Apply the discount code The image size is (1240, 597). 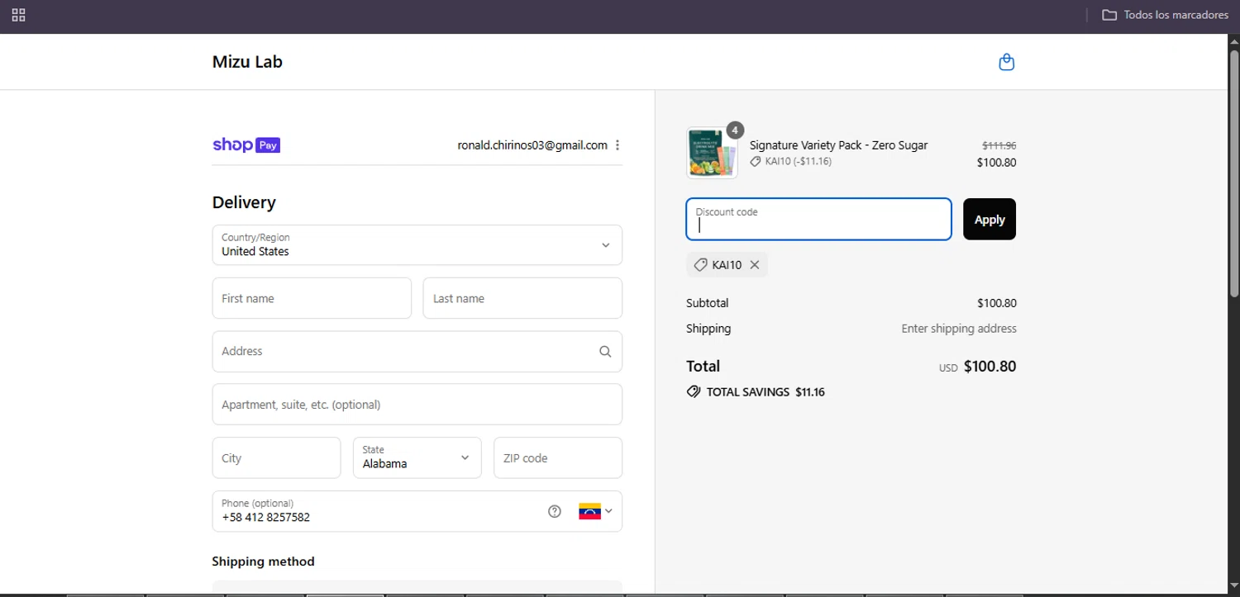click(990, 219)
